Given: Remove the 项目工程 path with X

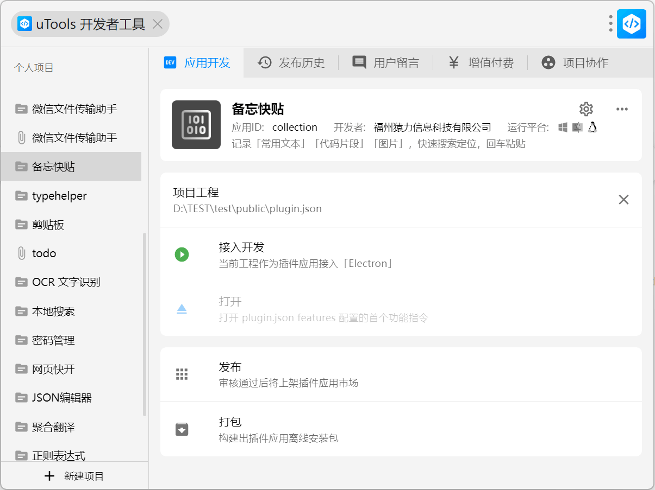Looking at the screenshot, I should click(623, 200).
